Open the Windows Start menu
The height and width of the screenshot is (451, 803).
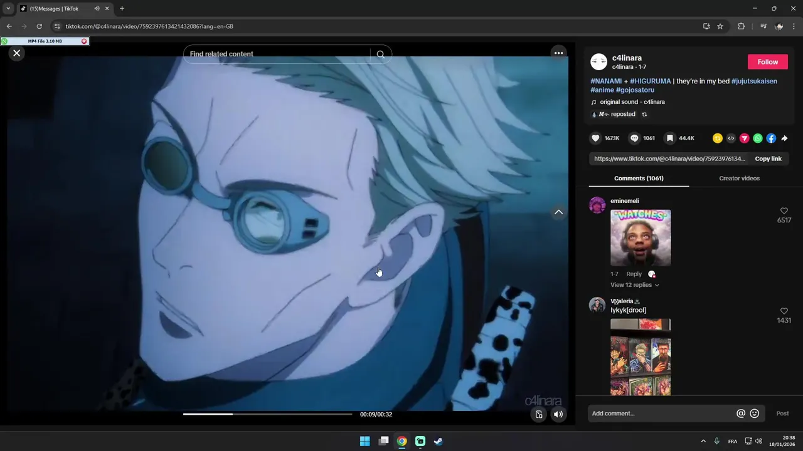364,441
